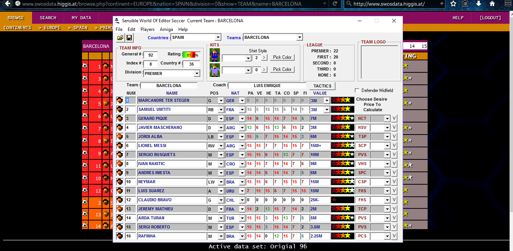Expand the Countries dropdown showing SPAIN
The width and height of the screenshot is (513, 251).
(218, 37)
